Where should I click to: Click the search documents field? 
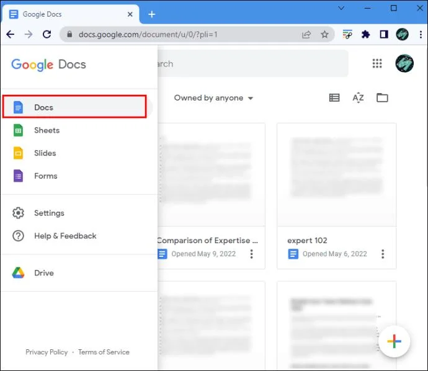coord(252,64)
